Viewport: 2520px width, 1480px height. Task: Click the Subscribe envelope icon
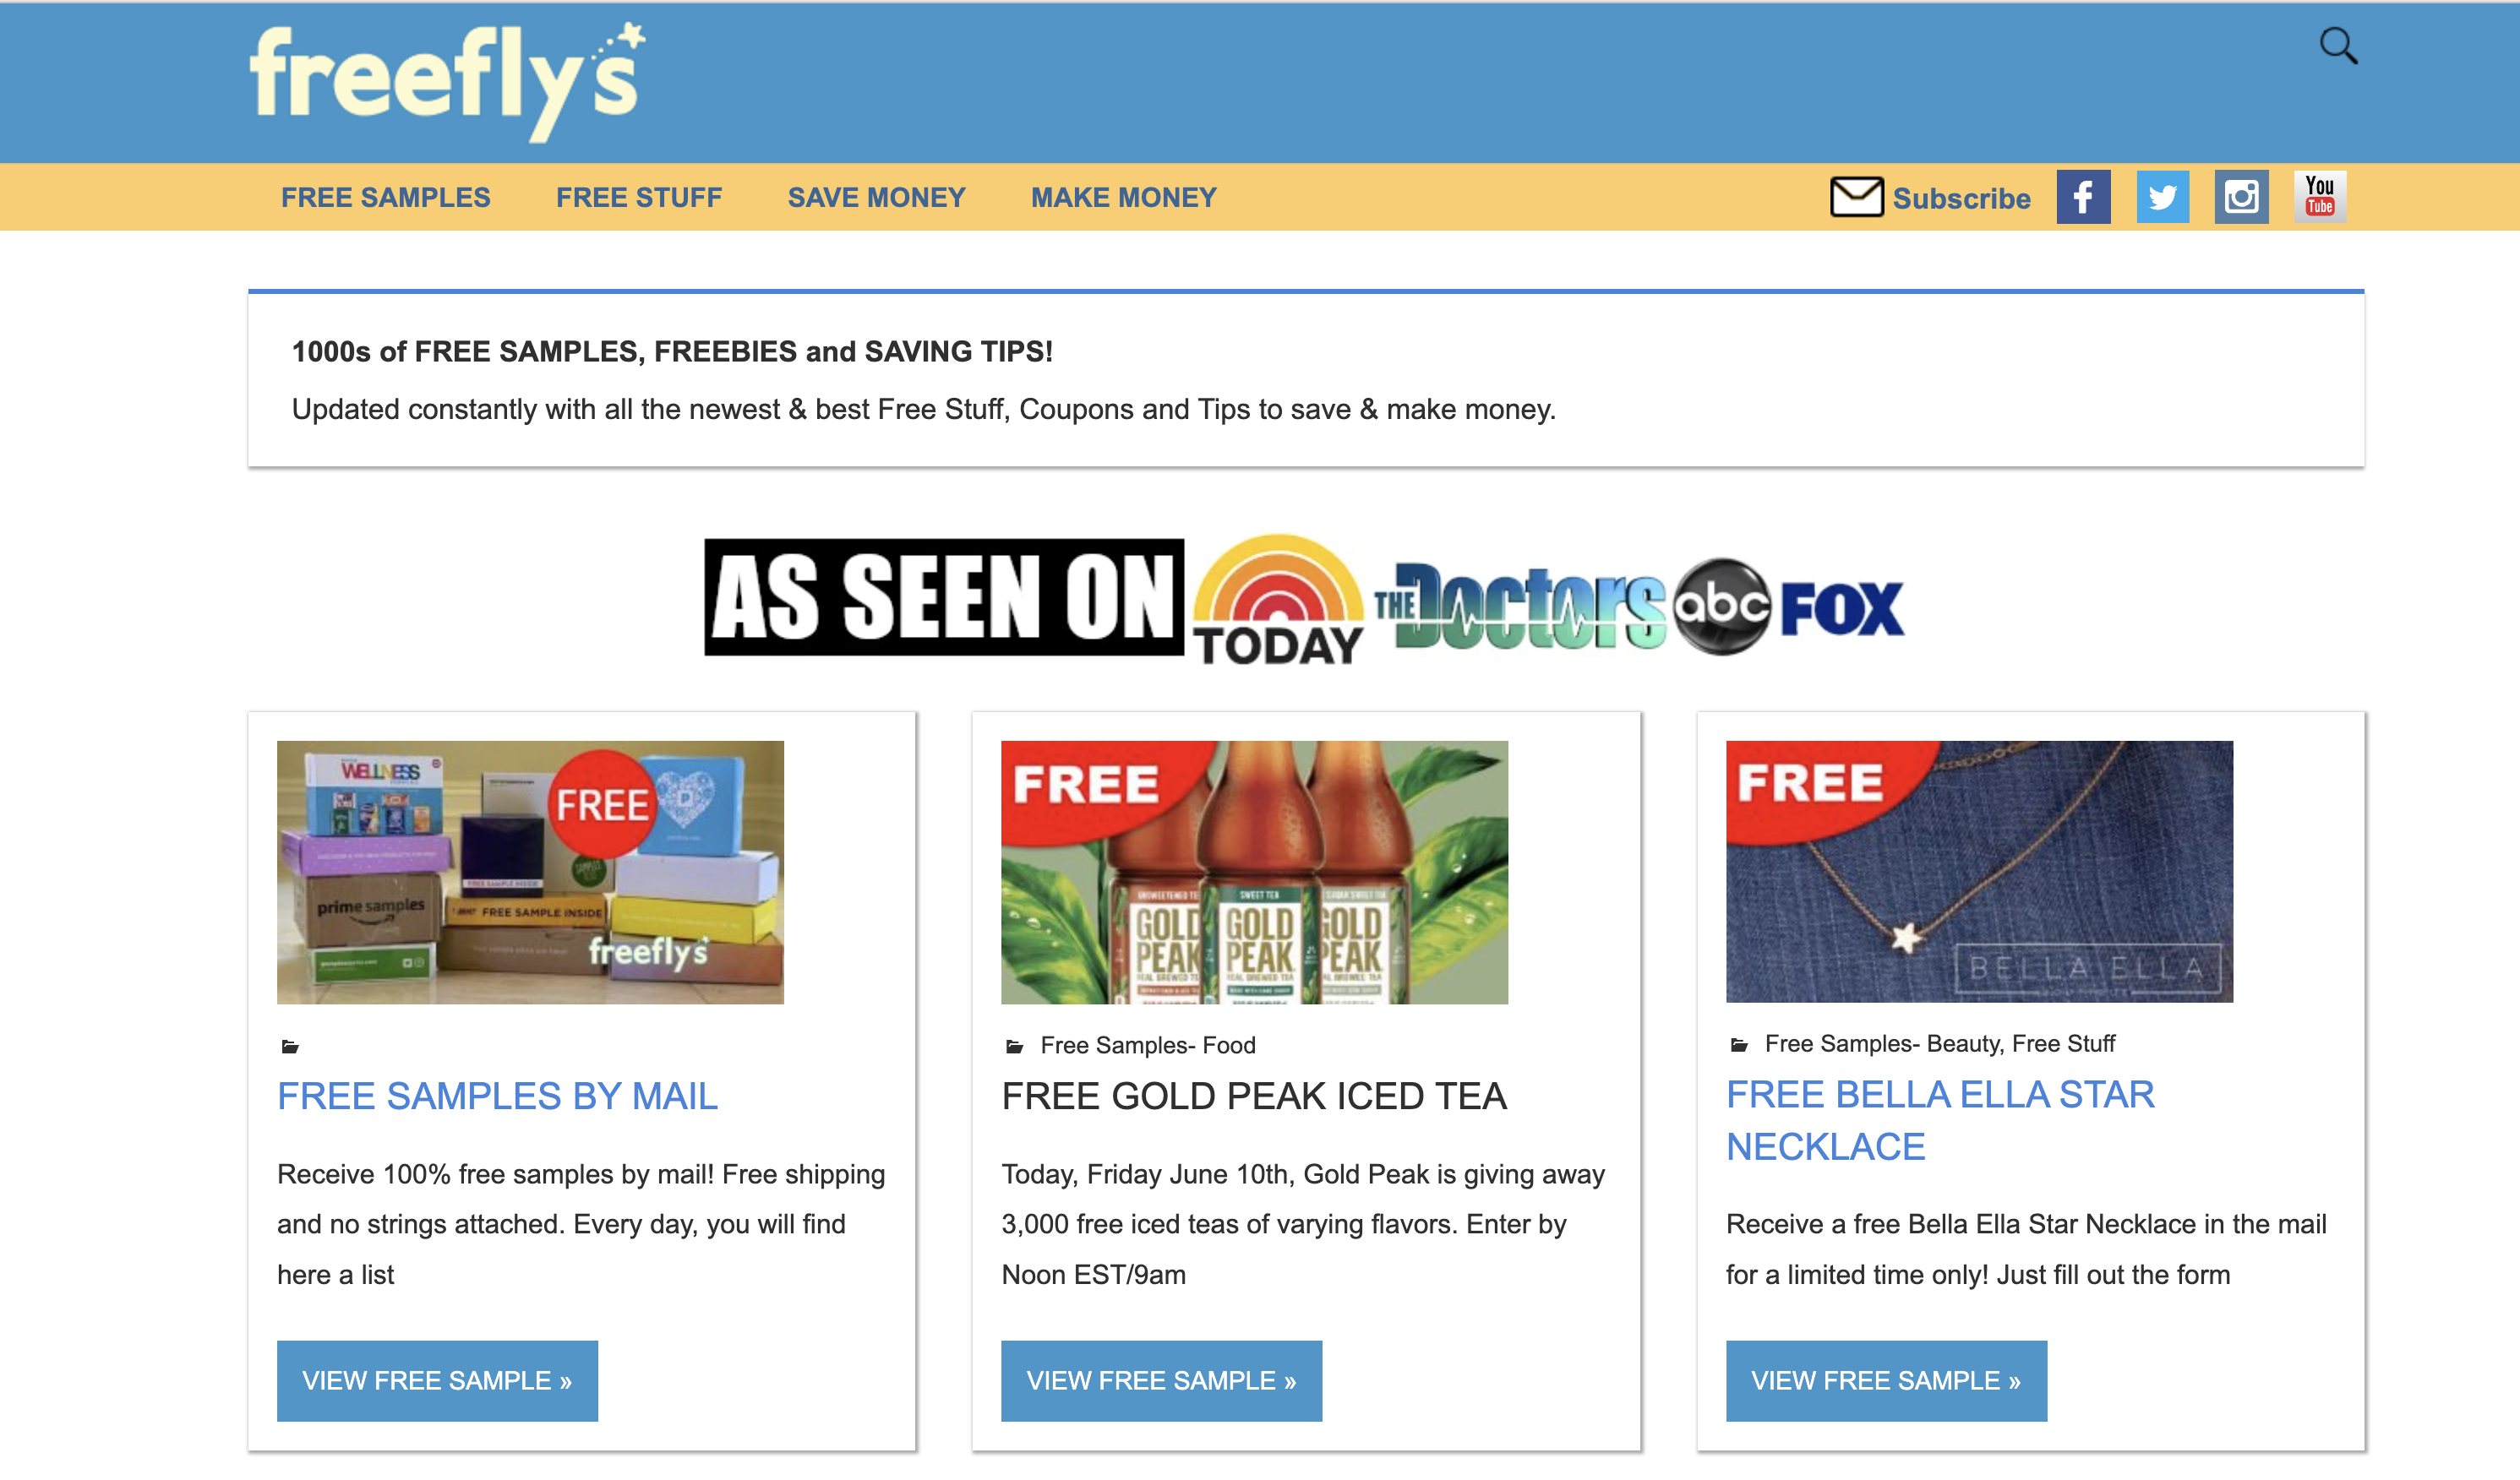pos(1856,197)
